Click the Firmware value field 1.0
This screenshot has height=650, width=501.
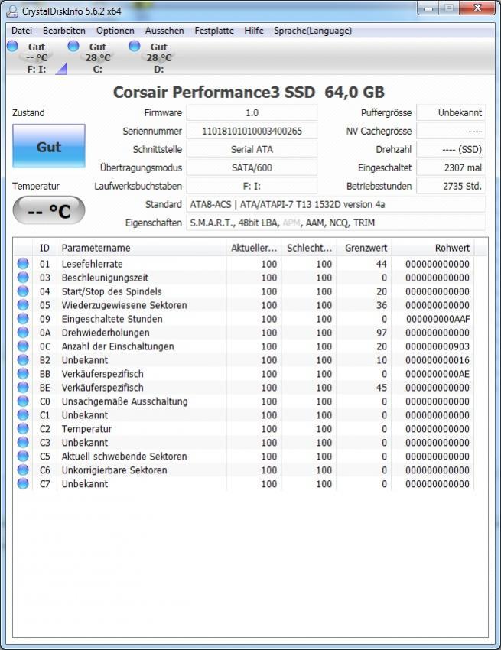point(252,112)
